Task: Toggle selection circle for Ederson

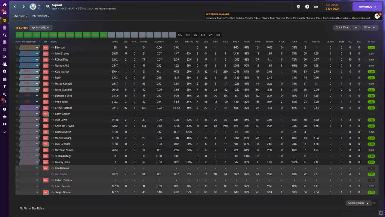Action: pyautogui.click(x=17, y=48)
